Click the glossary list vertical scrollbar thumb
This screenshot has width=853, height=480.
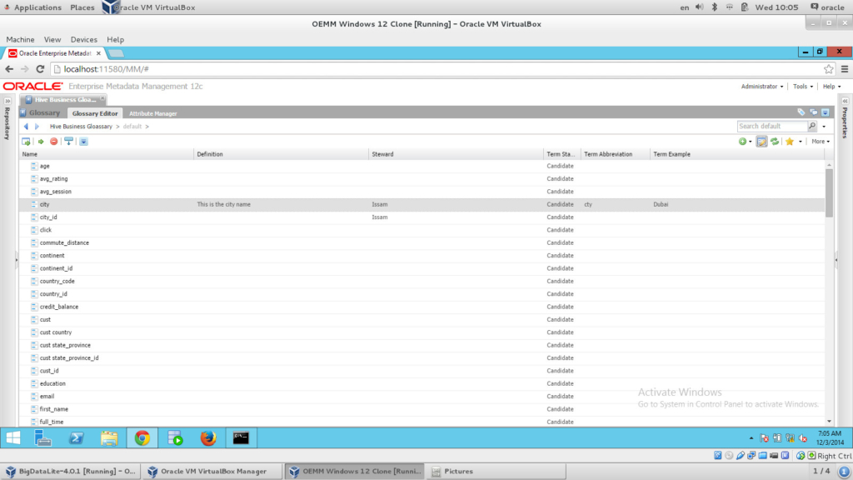point(829,193)
